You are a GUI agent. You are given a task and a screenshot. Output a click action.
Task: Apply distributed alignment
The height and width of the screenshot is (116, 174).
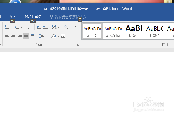(32, 36)
